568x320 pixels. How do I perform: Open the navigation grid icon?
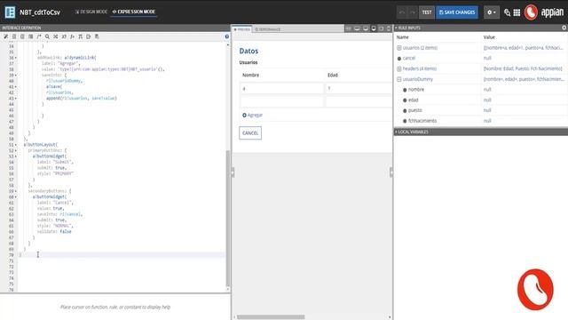pyautogui.click(x=517, y=12)
